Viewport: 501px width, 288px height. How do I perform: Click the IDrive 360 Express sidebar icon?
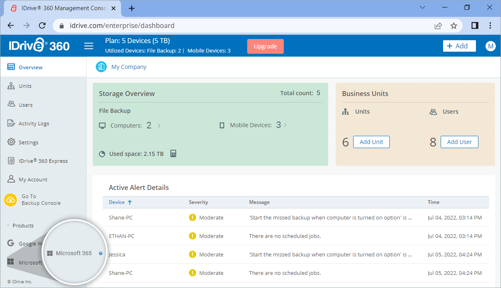[x=11, y=161]
